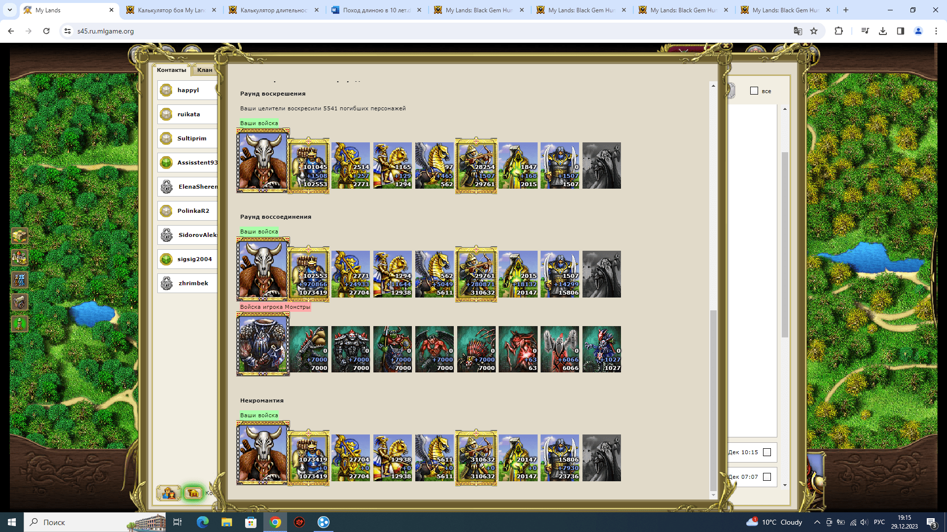Open Google Translate icon in the address bar
This screenshot has height=532, width=947.
[x=798, y=31]
